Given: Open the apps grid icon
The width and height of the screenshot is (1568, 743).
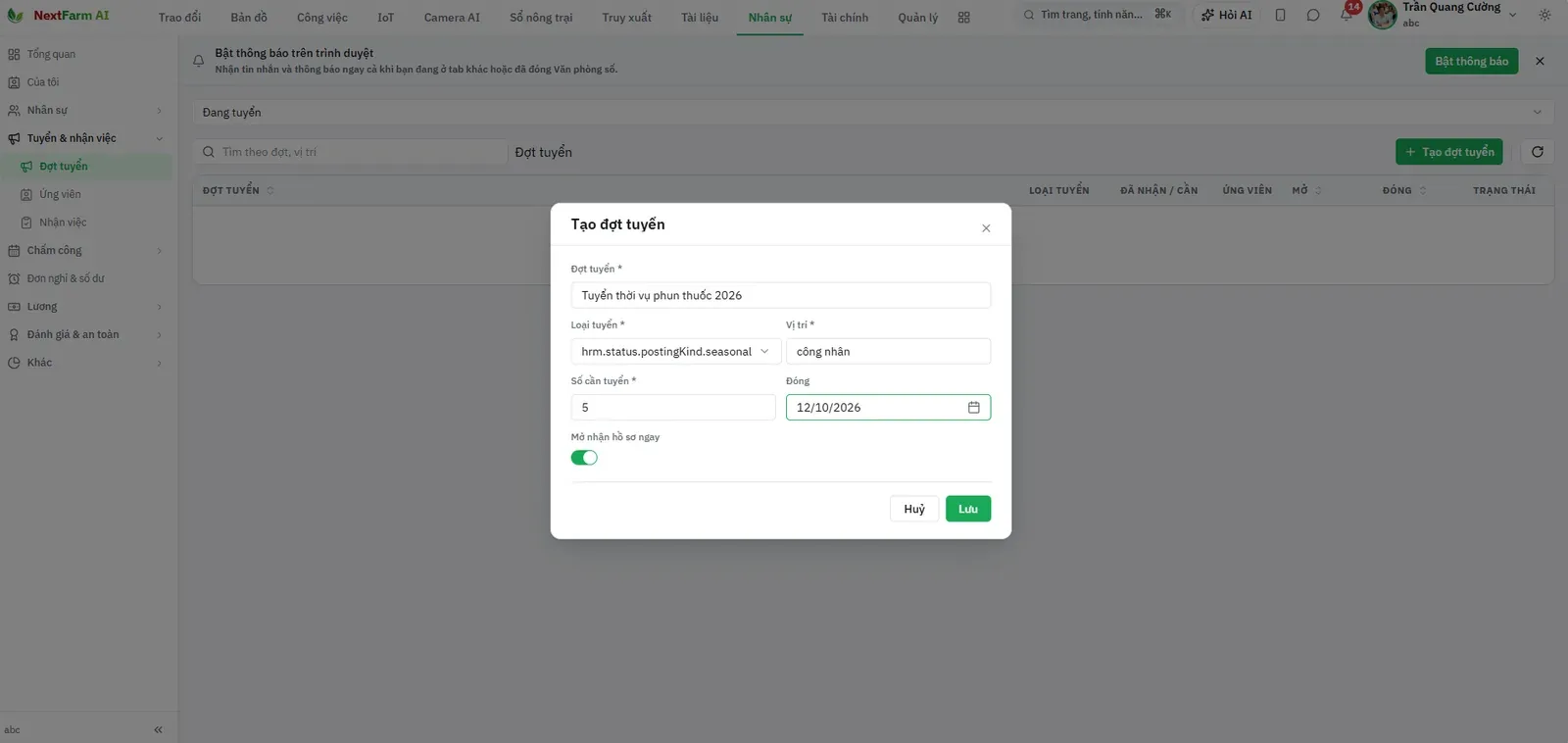Looking at the screenshot, I should 963,18.
